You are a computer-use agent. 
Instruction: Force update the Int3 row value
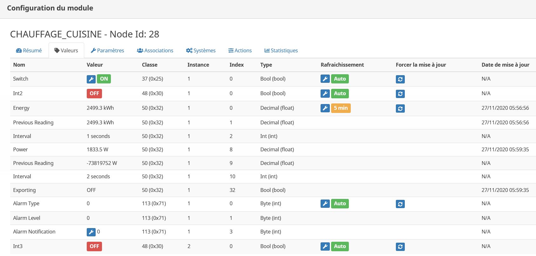pyautogui.click(x=400, y=247)
